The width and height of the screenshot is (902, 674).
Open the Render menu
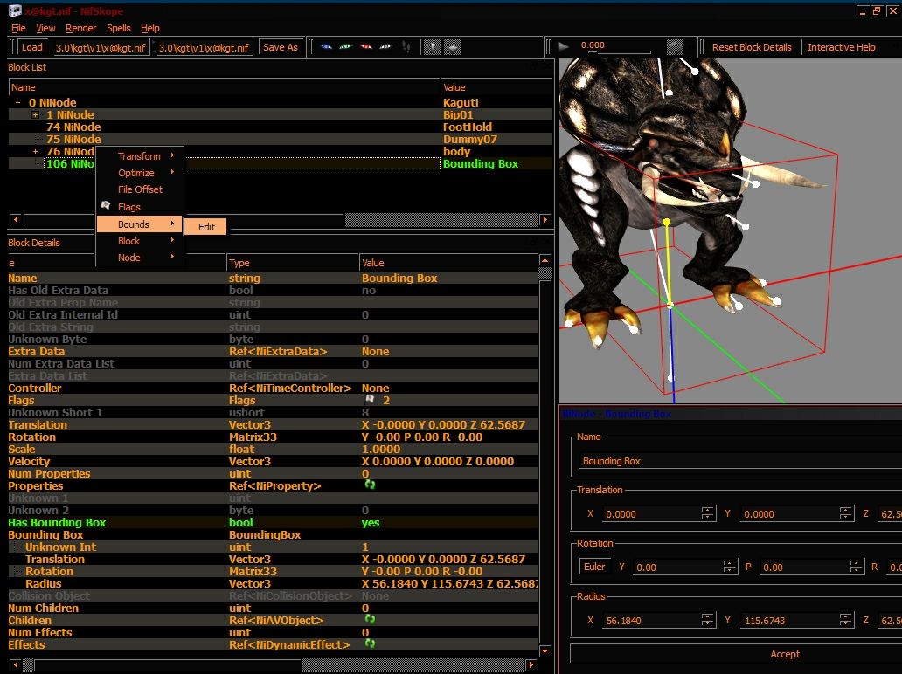pyautogui.click(x=80, y=28)
